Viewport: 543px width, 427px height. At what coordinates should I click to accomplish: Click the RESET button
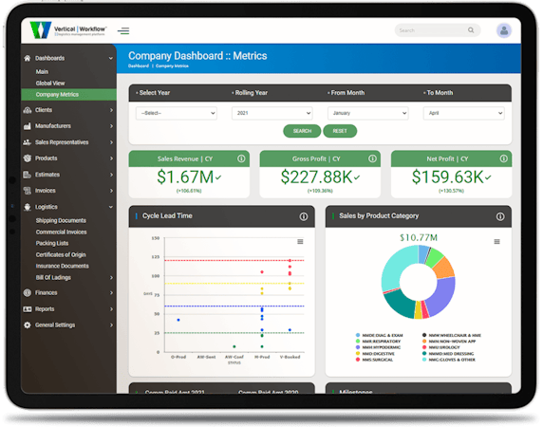click(340, 131)
